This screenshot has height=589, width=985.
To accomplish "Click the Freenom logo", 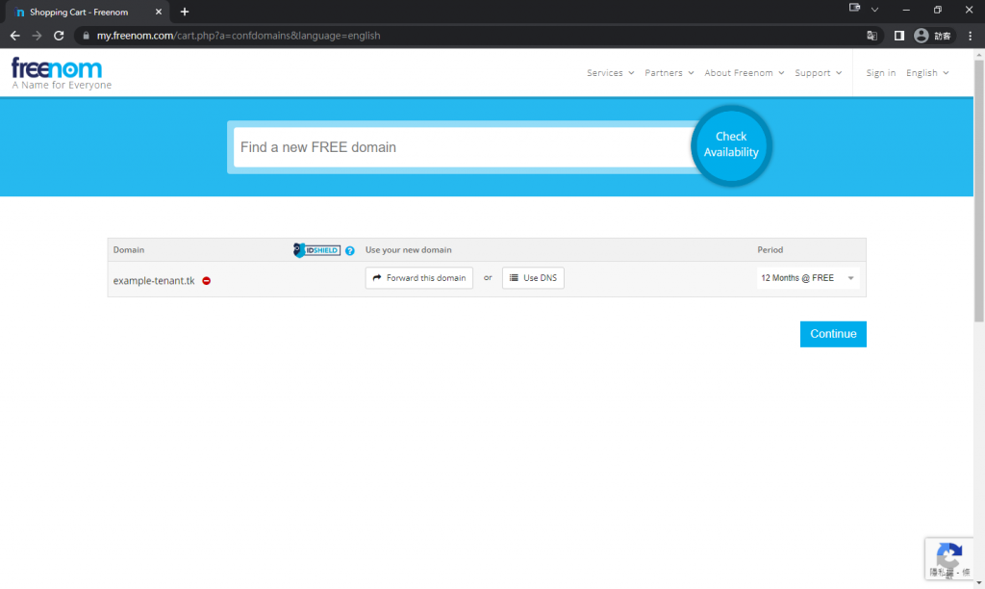I will tap(57, 68).
